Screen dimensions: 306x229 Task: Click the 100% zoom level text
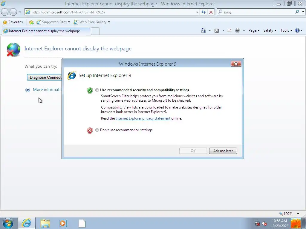click(288, 213)
